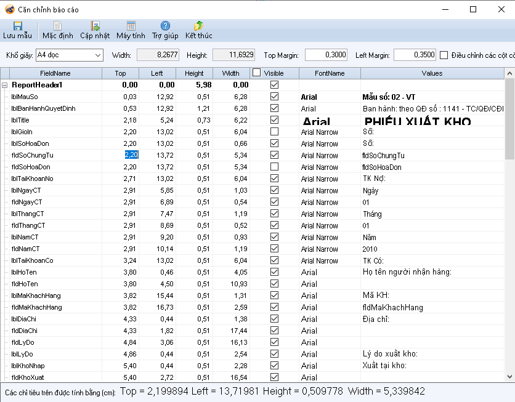Screen dimensions: 515x402
Task: Sort by FieldName column header
Action: coord(55,73)
